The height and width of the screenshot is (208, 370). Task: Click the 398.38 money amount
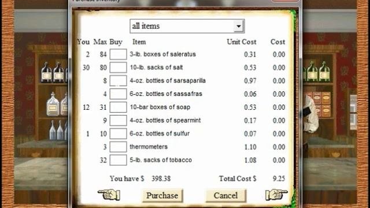point(161,179)
